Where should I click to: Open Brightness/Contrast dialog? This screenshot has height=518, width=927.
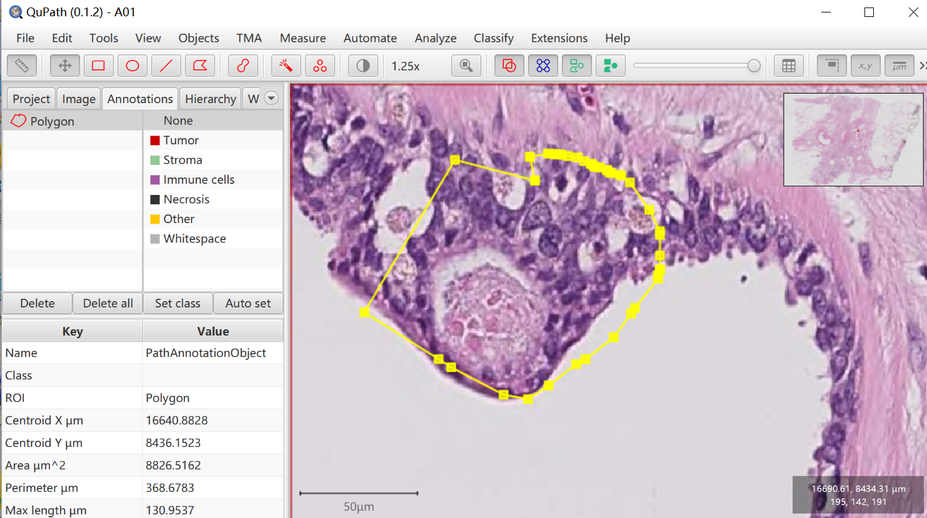[363, 66]
